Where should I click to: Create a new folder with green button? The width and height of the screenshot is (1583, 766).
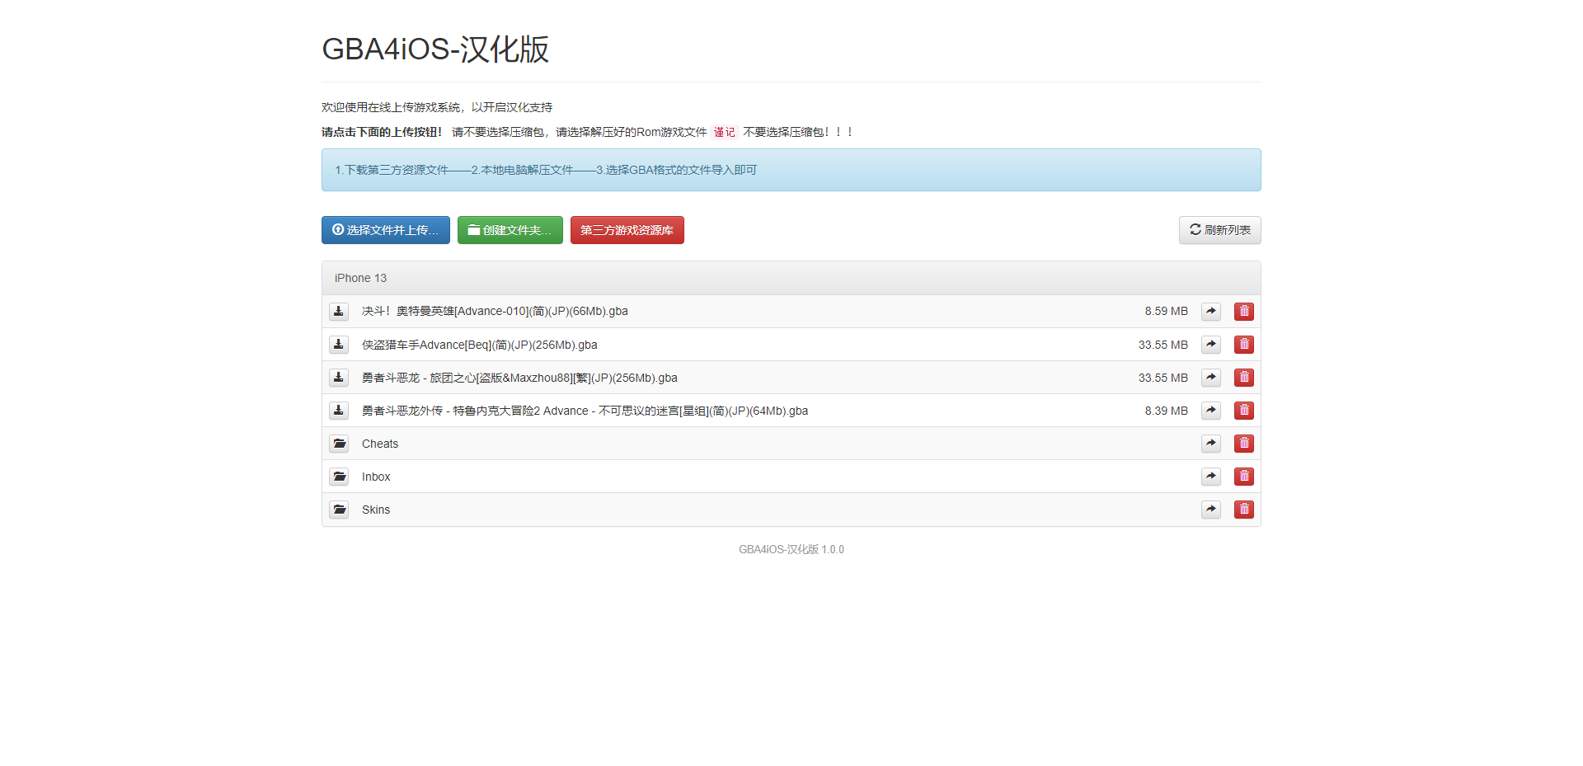pos(510,230)
